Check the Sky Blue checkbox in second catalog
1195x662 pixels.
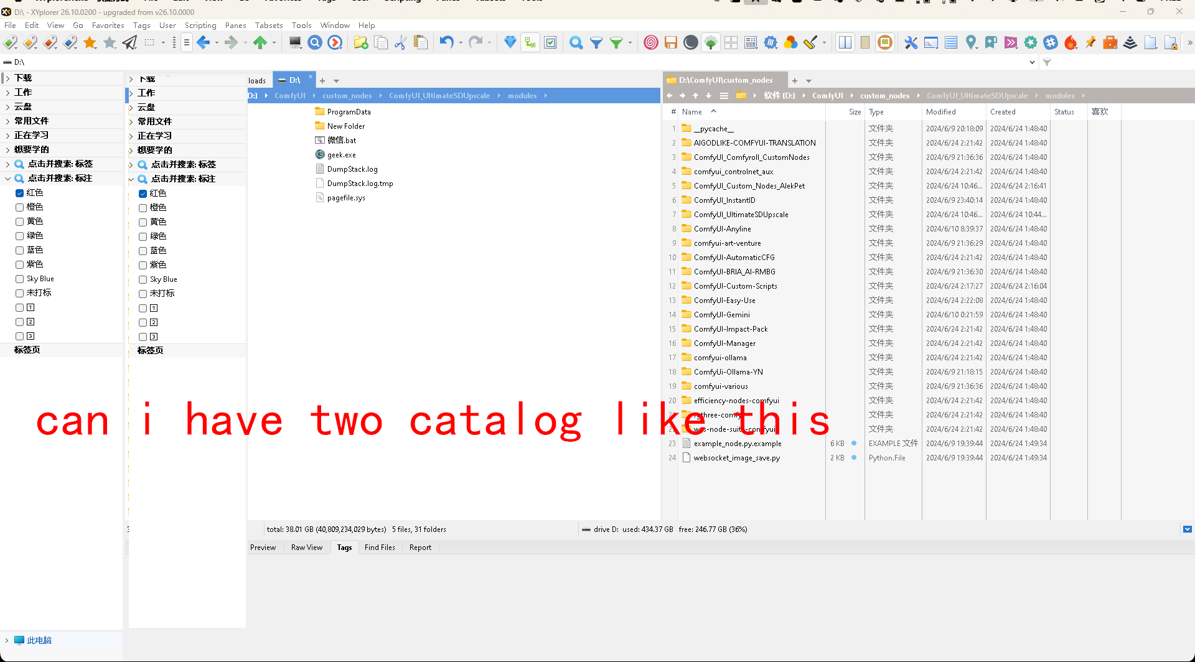tap(143, 279)
